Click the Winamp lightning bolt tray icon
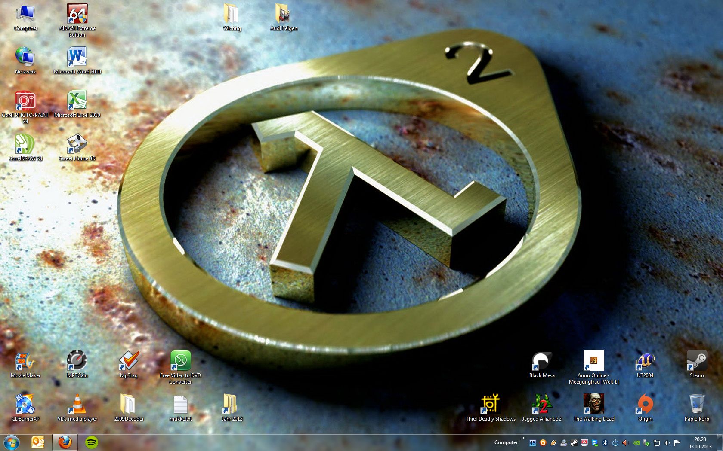723x451 pixels. tap(553, 443)
